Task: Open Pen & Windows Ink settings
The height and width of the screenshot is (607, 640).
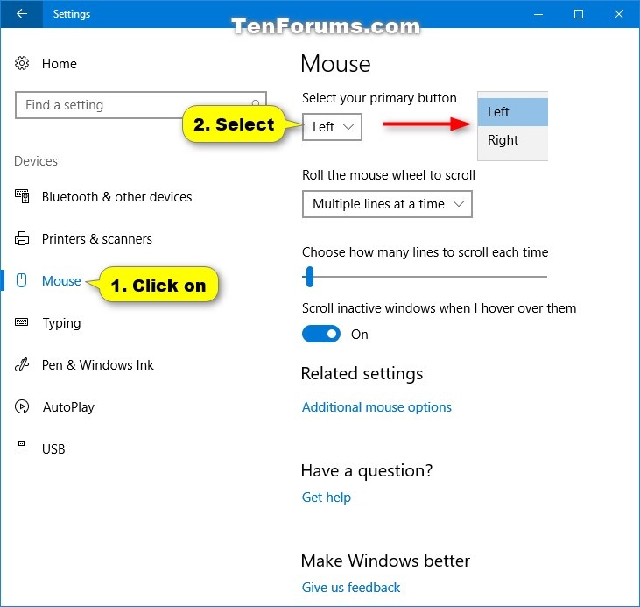Action: point(98,364)
